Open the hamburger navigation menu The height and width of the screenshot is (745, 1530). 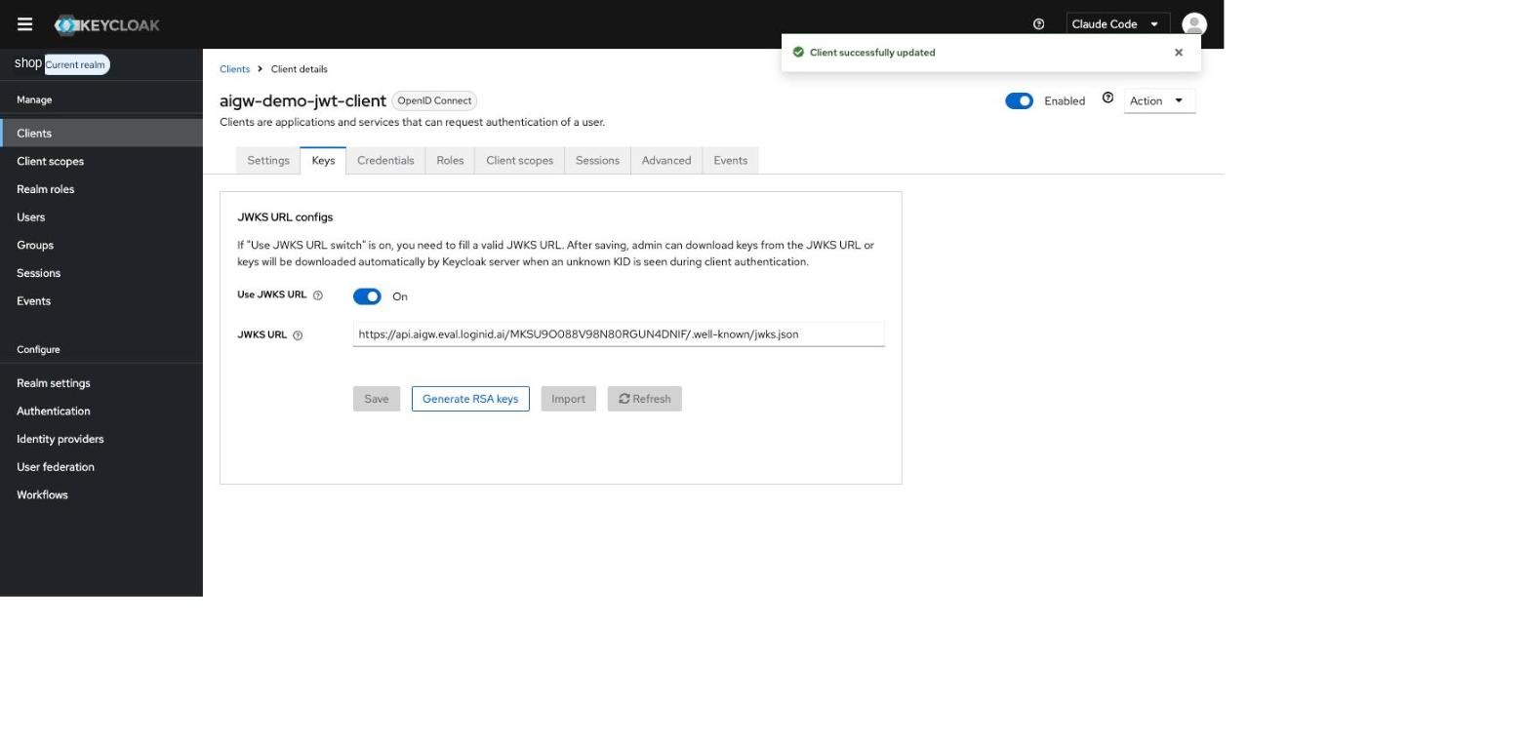coord(24,24)
